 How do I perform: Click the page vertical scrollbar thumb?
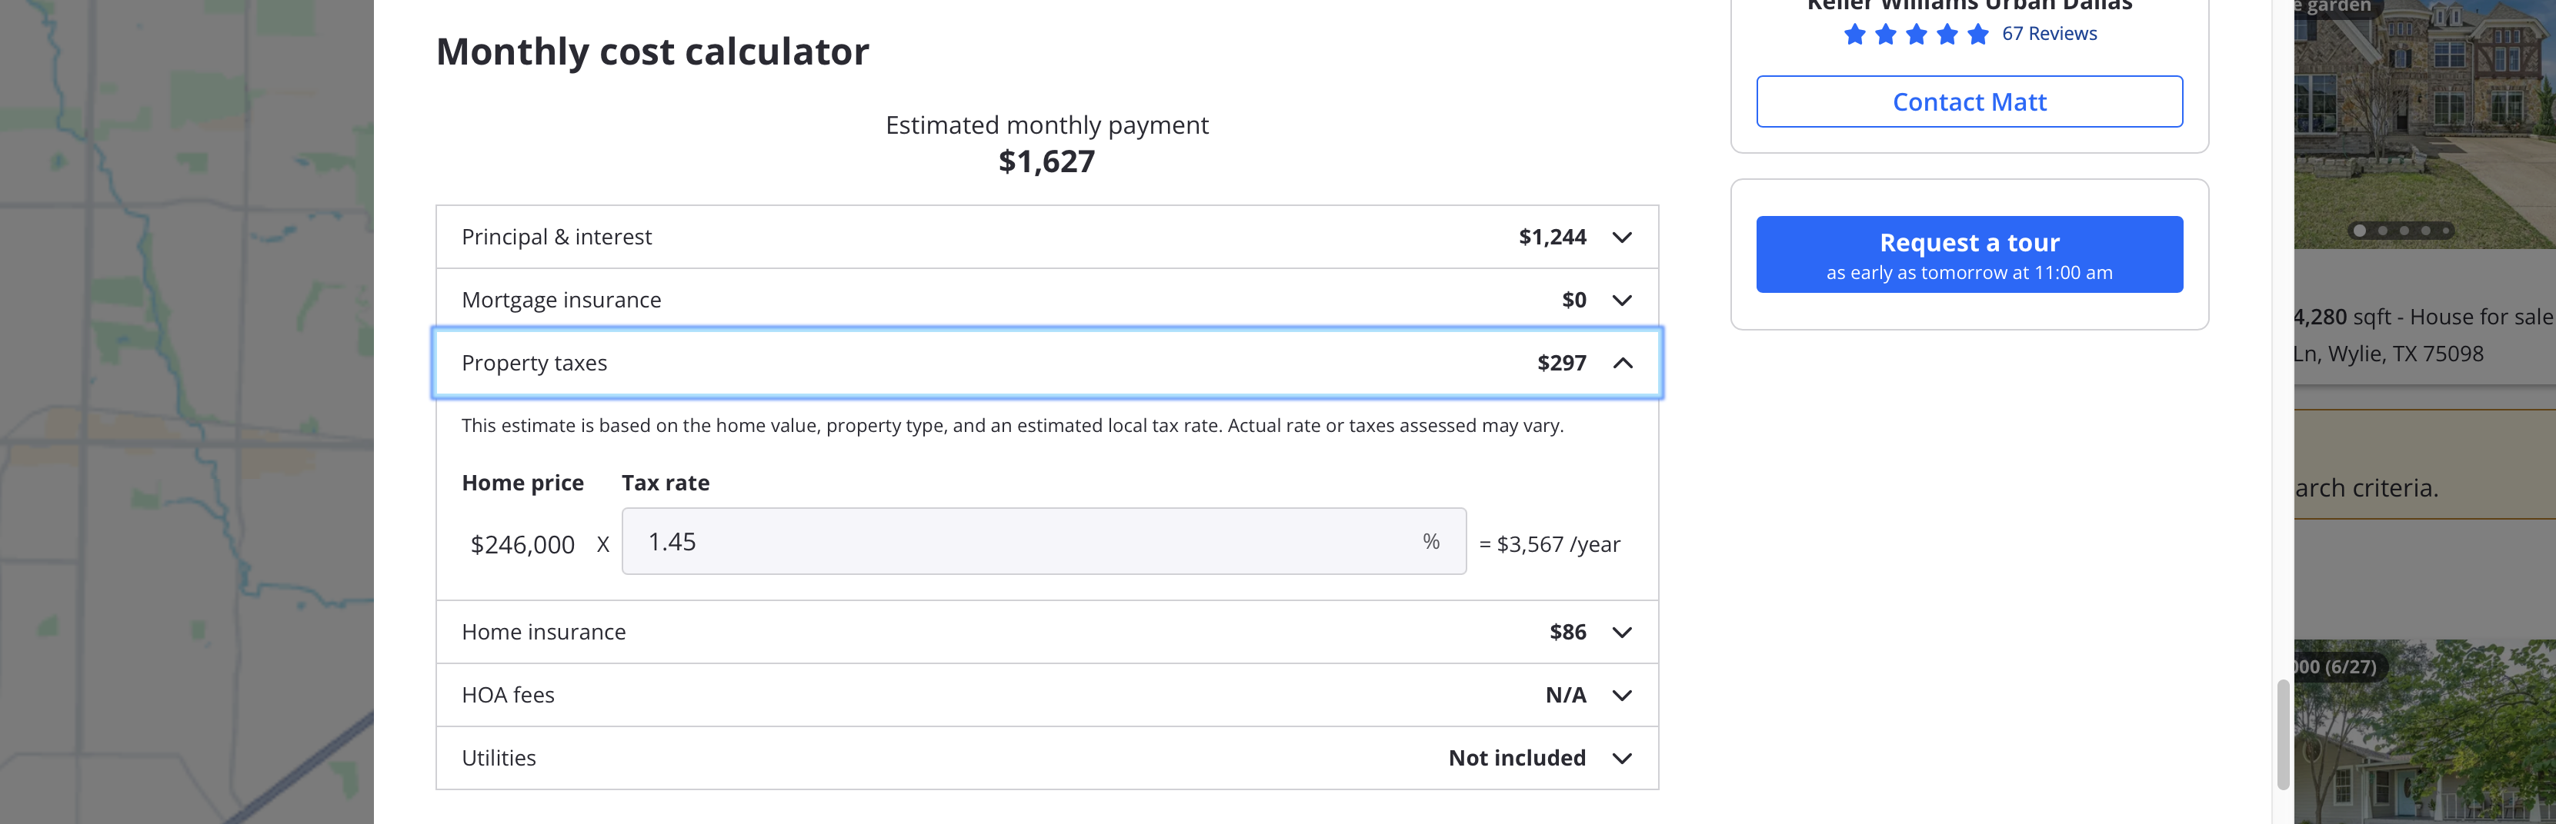pos(2282,734)
